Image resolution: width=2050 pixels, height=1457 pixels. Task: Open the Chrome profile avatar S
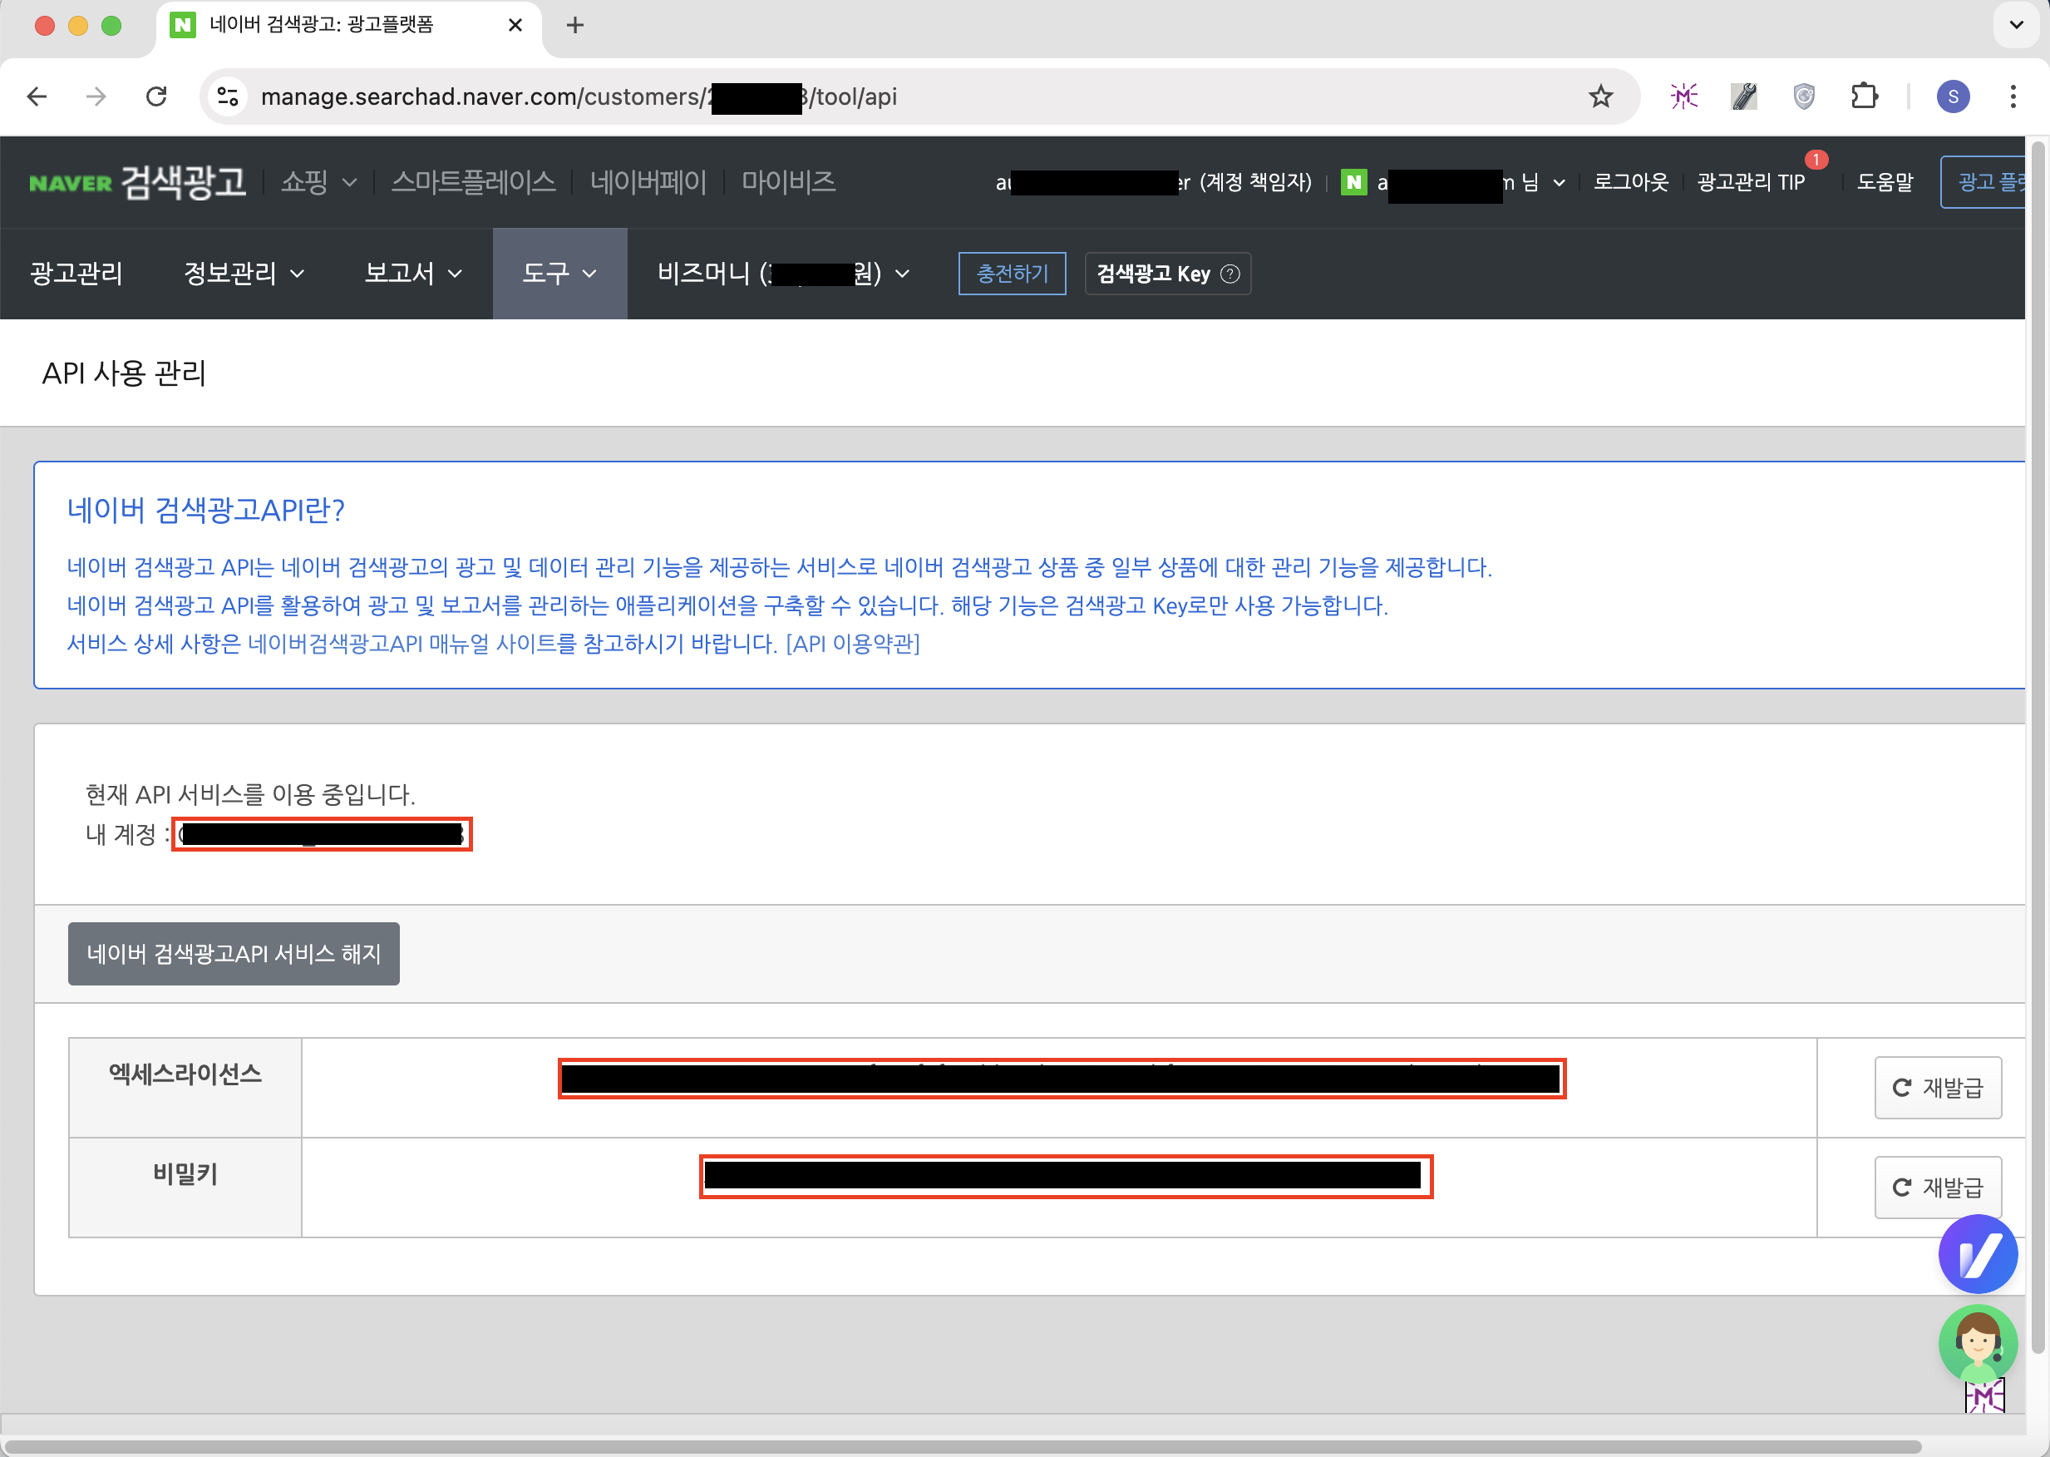[1952, 96]
